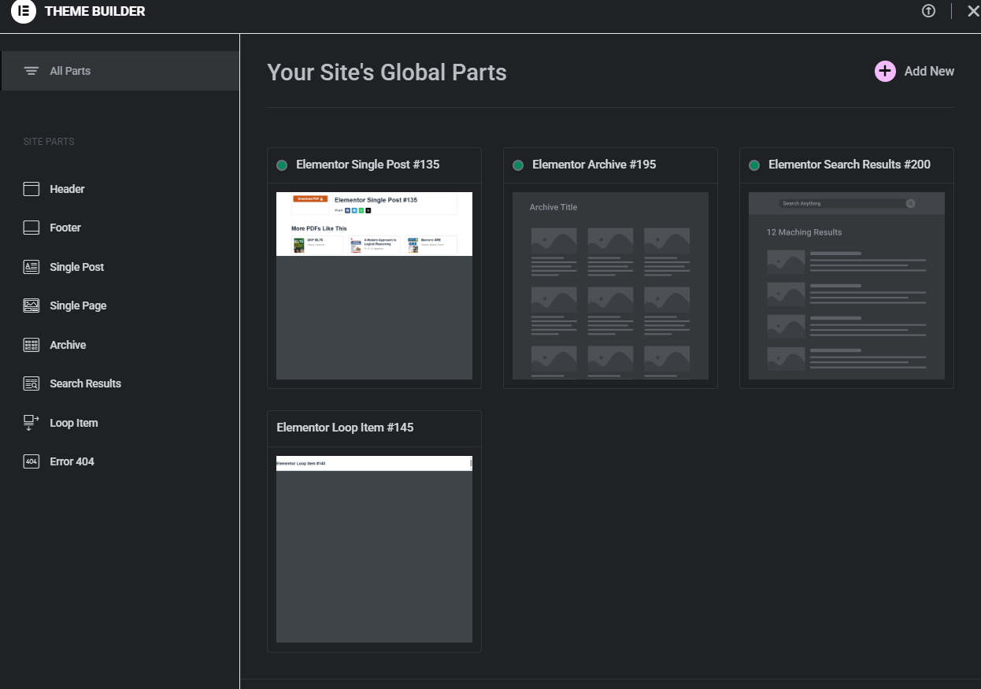Open Footer site part

pos(65,228)
